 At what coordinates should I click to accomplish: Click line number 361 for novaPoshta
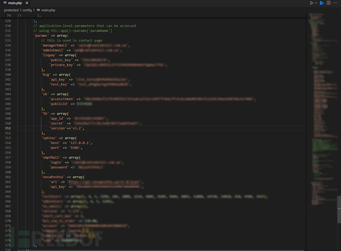(x=7, y=177)
